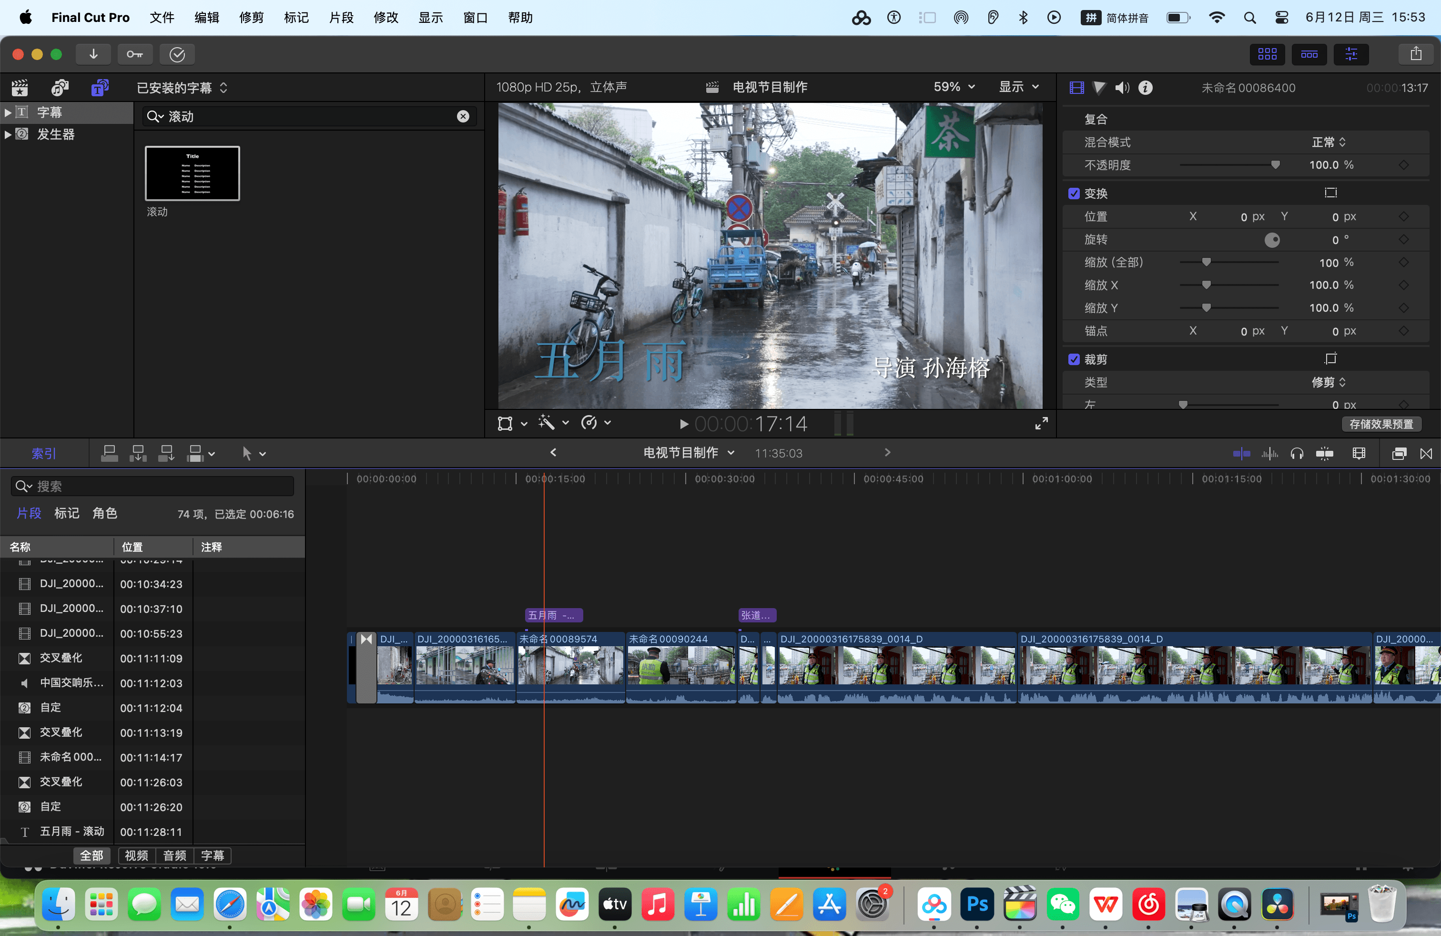
Task: Open the 修剪 menu
Action: (x=251, y=18)
